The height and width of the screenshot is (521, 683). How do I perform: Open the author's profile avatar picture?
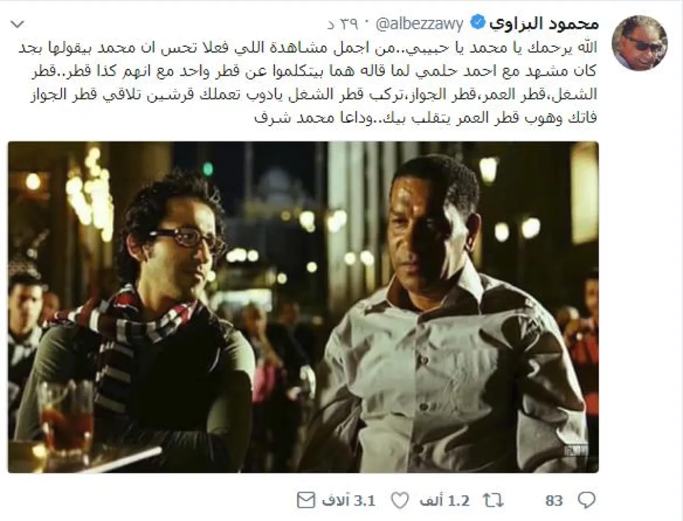639,43
